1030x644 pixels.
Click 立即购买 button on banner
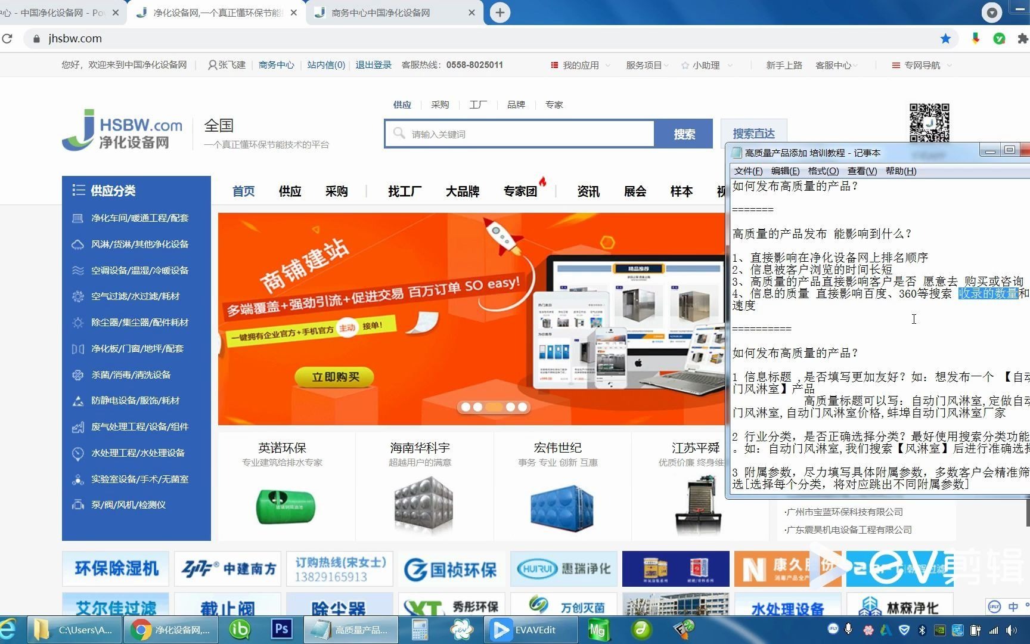coord(335,377)
